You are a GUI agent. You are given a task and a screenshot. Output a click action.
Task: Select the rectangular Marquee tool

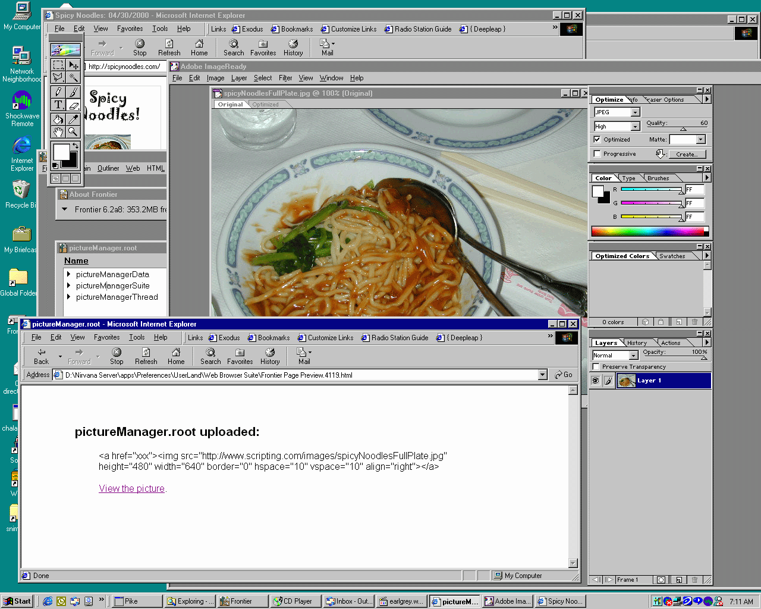coord(58,65)
